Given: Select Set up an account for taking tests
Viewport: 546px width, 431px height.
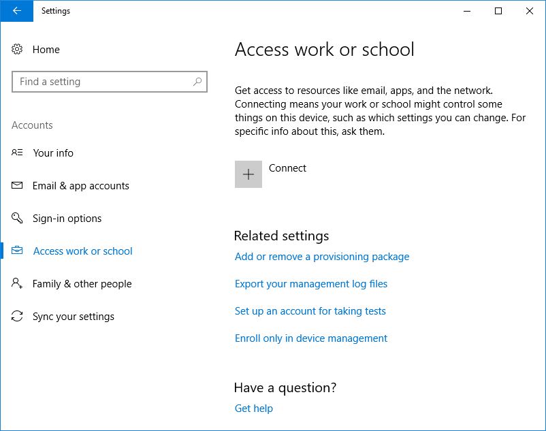Looking at the screenshot, I should tap(310, 311).
